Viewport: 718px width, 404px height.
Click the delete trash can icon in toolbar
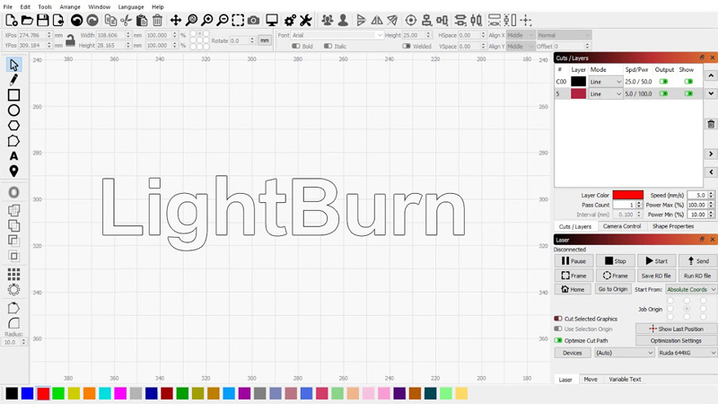point(157,20)
